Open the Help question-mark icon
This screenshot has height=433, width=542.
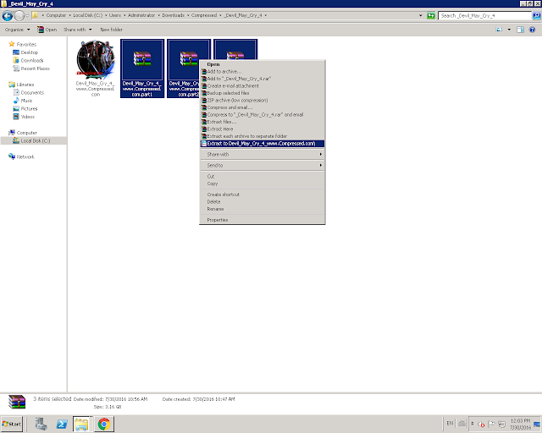coord(533,30)
